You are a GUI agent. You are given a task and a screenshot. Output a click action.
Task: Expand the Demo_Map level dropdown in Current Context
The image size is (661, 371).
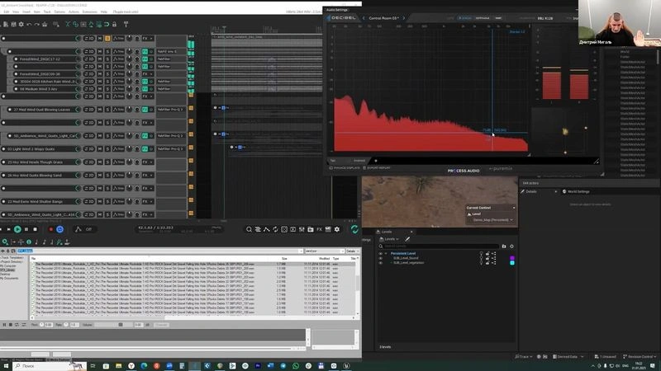tap(492, 220)
